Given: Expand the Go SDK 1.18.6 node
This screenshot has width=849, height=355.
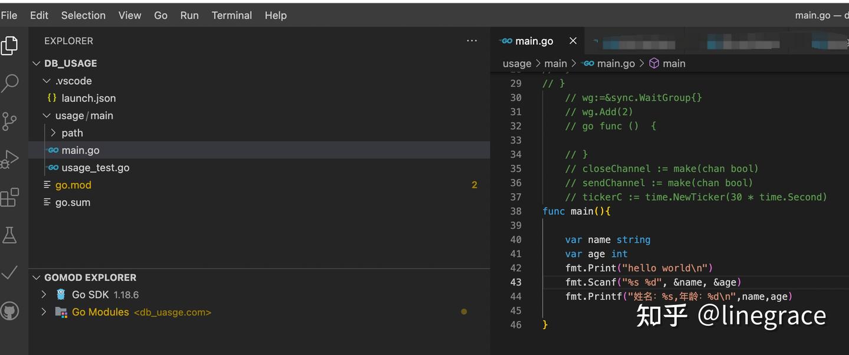Looking at the screenshot, I should 44,294.
